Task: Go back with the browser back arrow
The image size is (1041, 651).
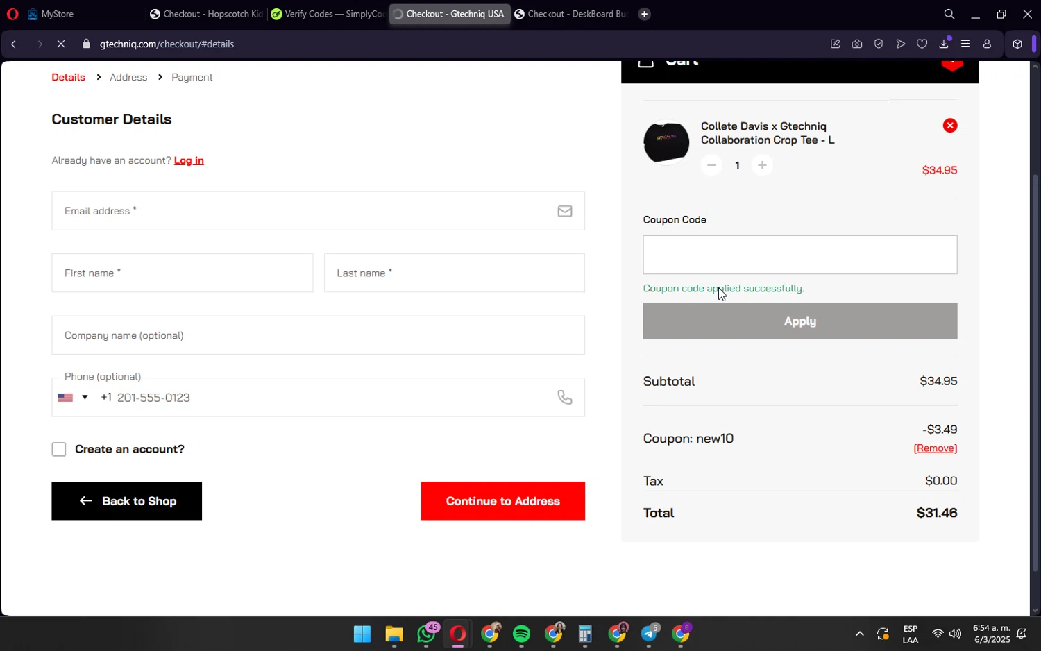Action: (x=13, y=44)
